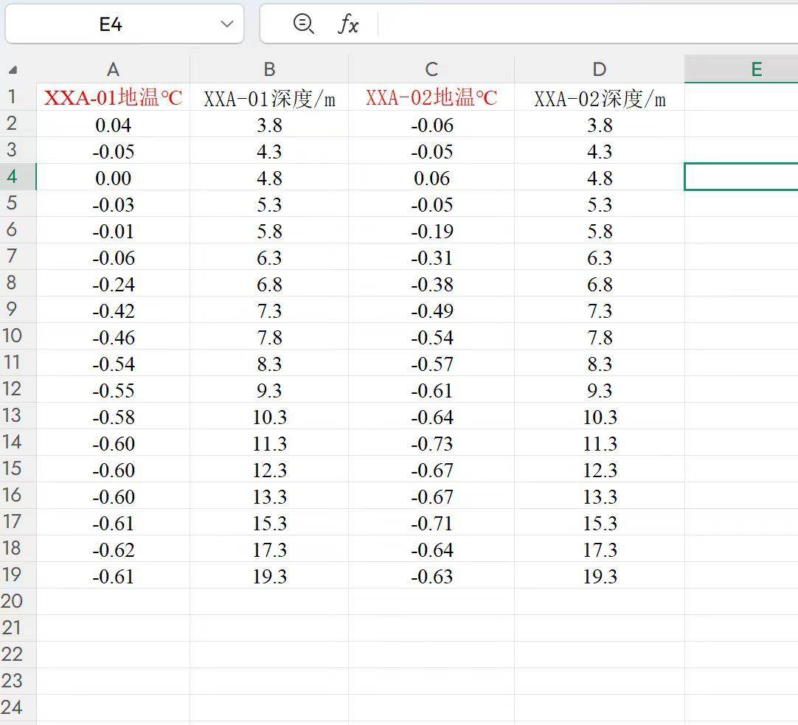The height and width of the screenshot is (725, 798).
Task: Select cell C4 containing 0.06
Action: (x=431, y=178)
